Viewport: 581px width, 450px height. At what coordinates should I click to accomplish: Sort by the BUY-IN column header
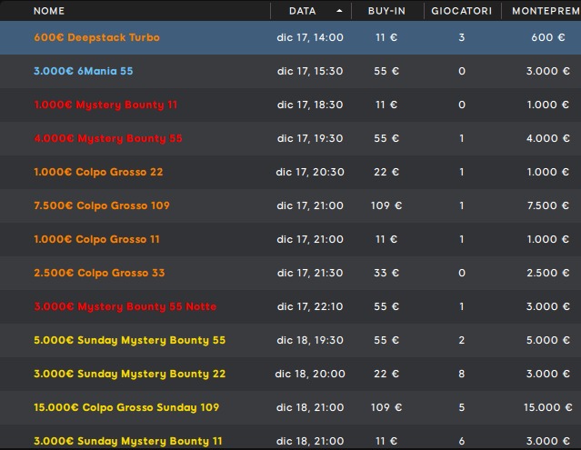coord(386,11)
